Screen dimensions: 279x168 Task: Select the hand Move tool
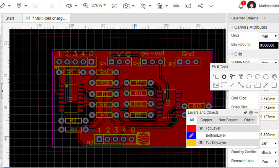pos(275,77)
